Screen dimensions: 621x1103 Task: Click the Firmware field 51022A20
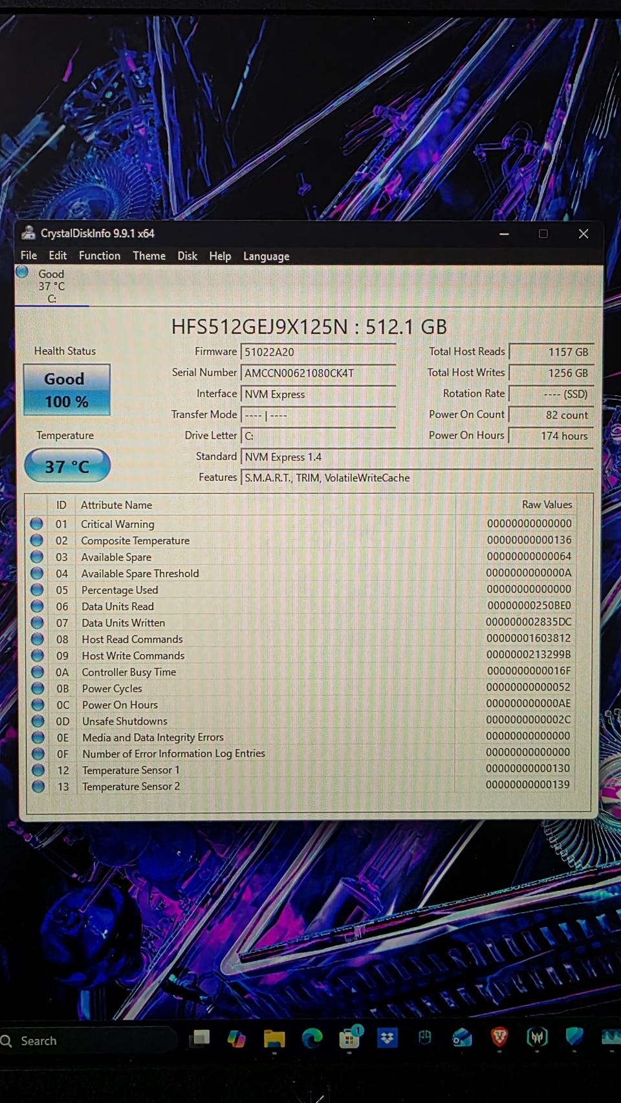(x=318, y=352)
